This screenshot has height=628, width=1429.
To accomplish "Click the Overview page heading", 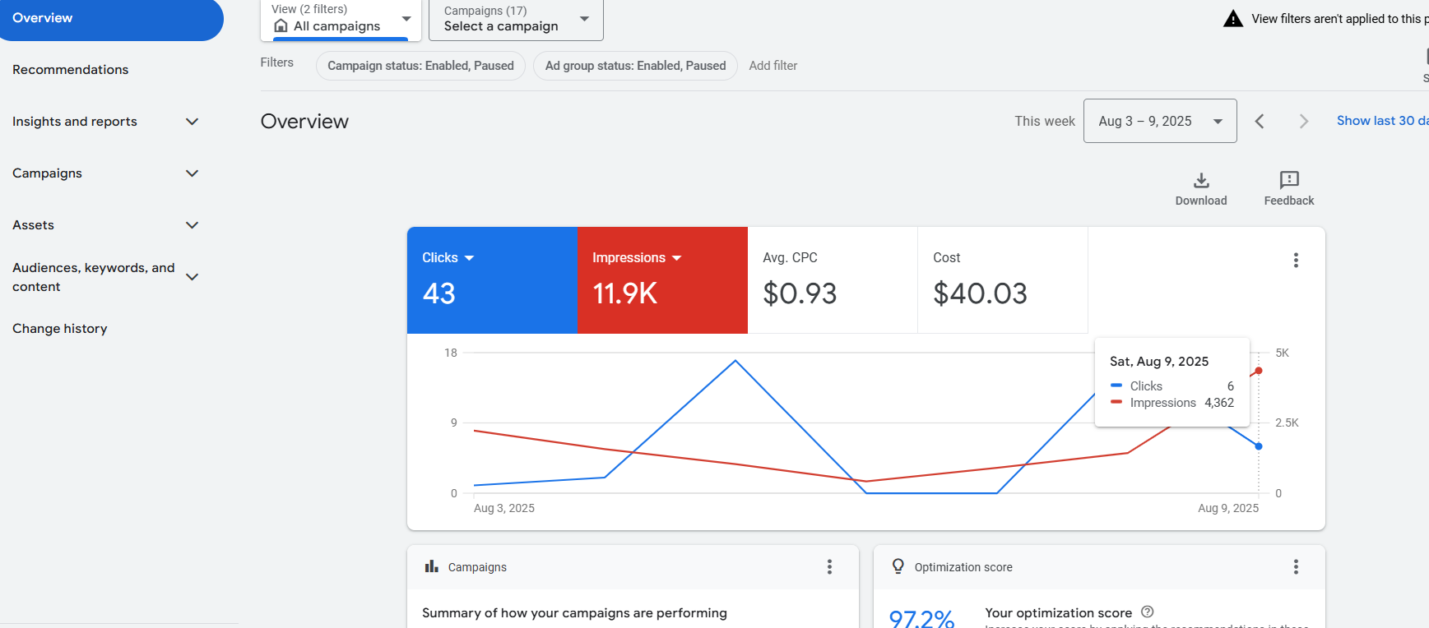I will 304,122.
